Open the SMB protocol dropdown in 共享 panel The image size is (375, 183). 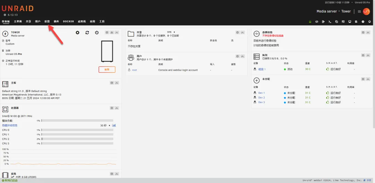point(171,32)
